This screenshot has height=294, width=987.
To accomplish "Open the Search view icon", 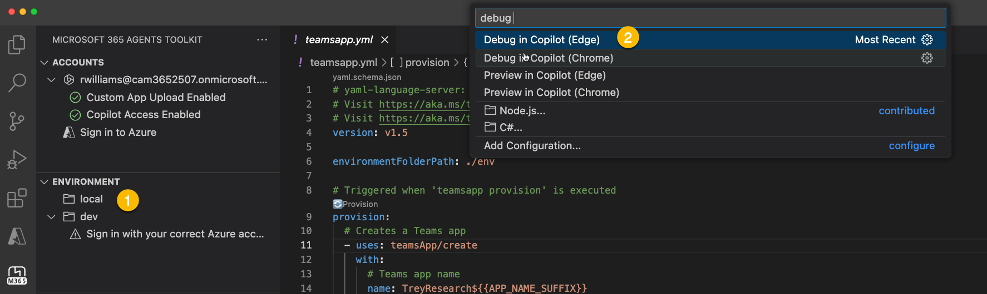I will [x=17, y=83].
